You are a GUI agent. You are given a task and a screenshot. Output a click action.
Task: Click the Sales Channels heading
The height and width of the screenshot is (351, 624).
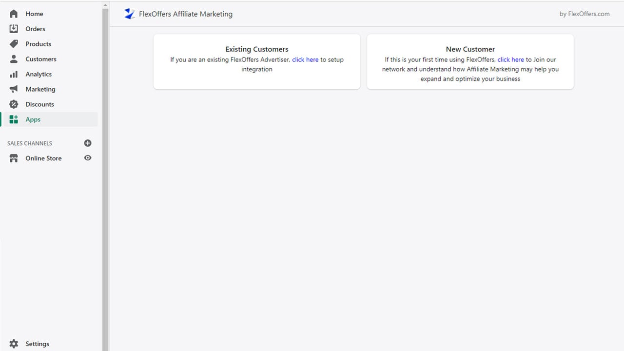point(30,143)
